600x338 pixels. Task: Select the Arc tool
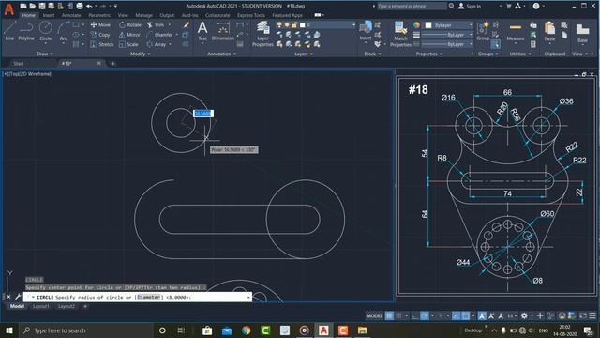pos(63,31)
